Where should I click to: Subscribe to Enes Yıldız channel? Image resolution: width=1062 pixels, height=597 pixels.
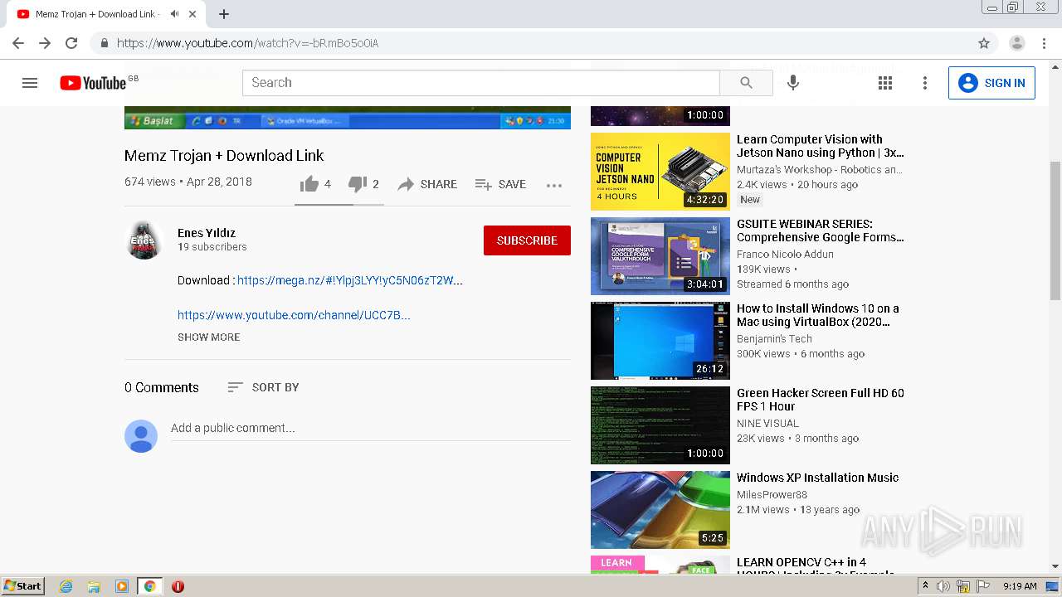click(x=527, y=240)
